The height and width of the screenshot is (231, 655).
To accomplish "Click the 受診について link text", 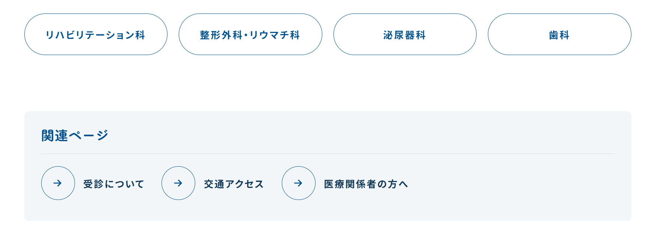I will (x=113, y=183).
